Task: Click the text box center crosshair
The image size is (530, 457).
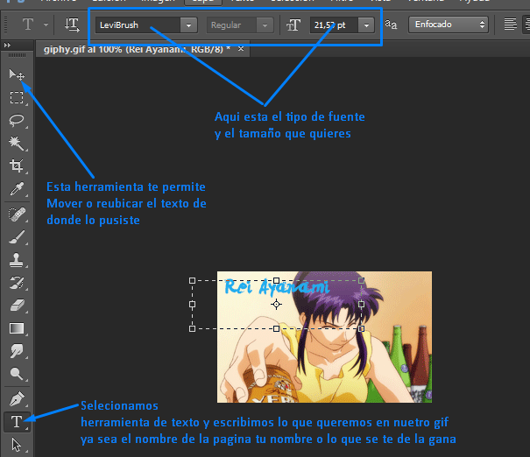Action: pos(277,305)
